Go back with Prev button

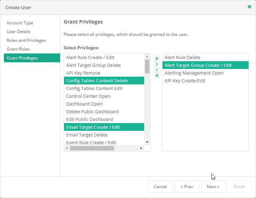(187, 187)
